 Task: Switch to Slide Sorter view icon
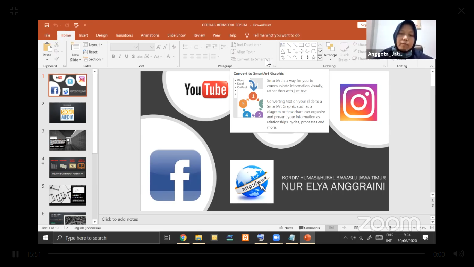point(344,228)
